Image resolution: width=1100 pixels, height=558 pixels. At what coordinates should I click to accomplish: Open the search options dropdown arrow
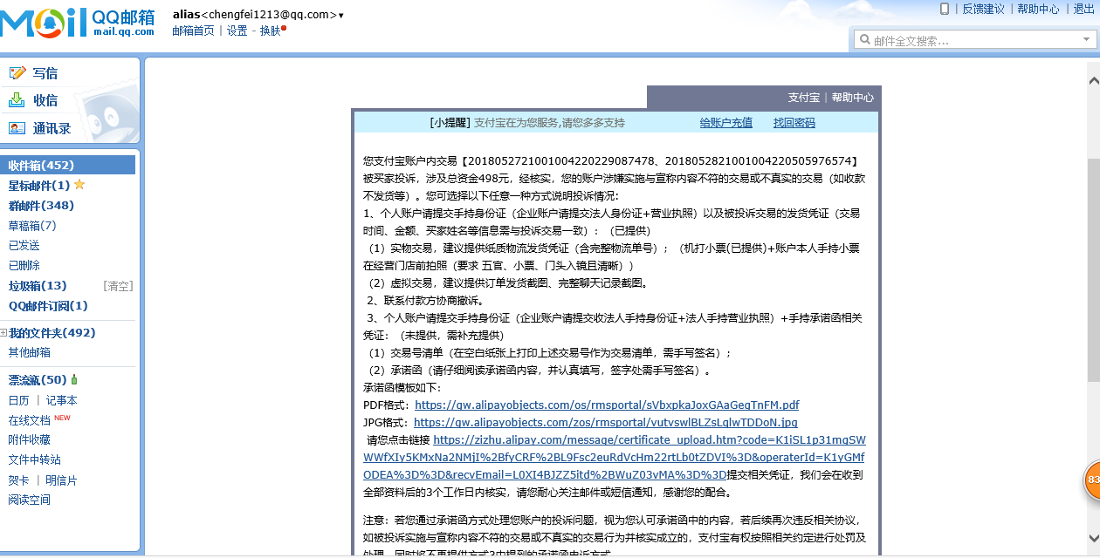tap(1084, 40)
